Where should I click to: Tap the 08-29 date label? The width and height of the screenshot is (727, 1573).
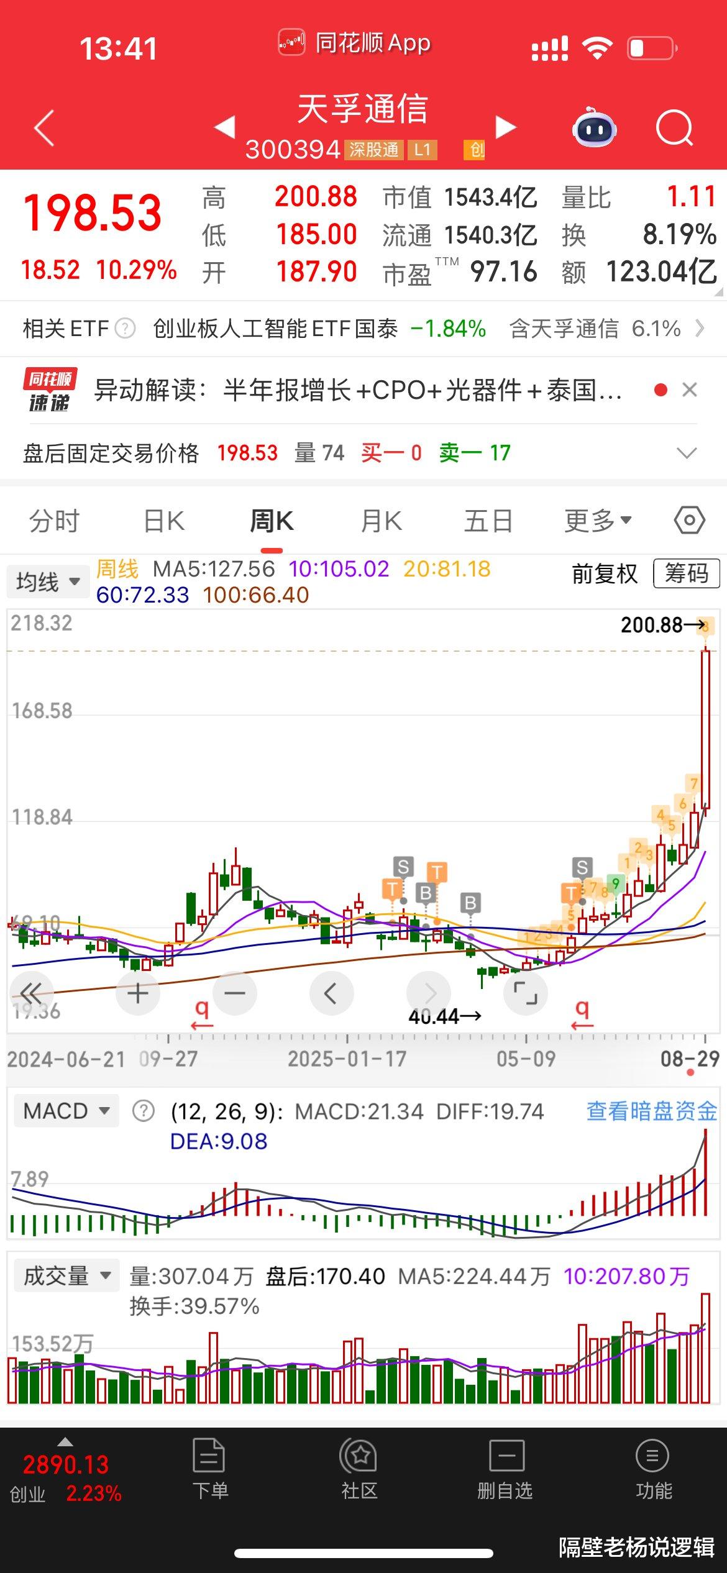690,1058
